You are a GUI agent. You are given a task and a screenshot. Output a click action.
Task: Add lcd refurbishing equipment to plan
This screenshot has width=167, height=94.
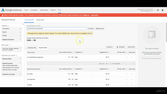[132, 57]
